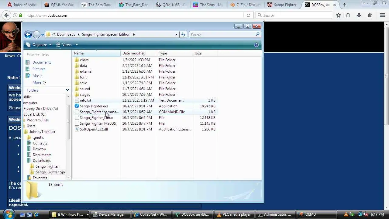Collapse the Folders pane chevron
This screenshot has width=389, height=219.
click(x=67, y=90)
